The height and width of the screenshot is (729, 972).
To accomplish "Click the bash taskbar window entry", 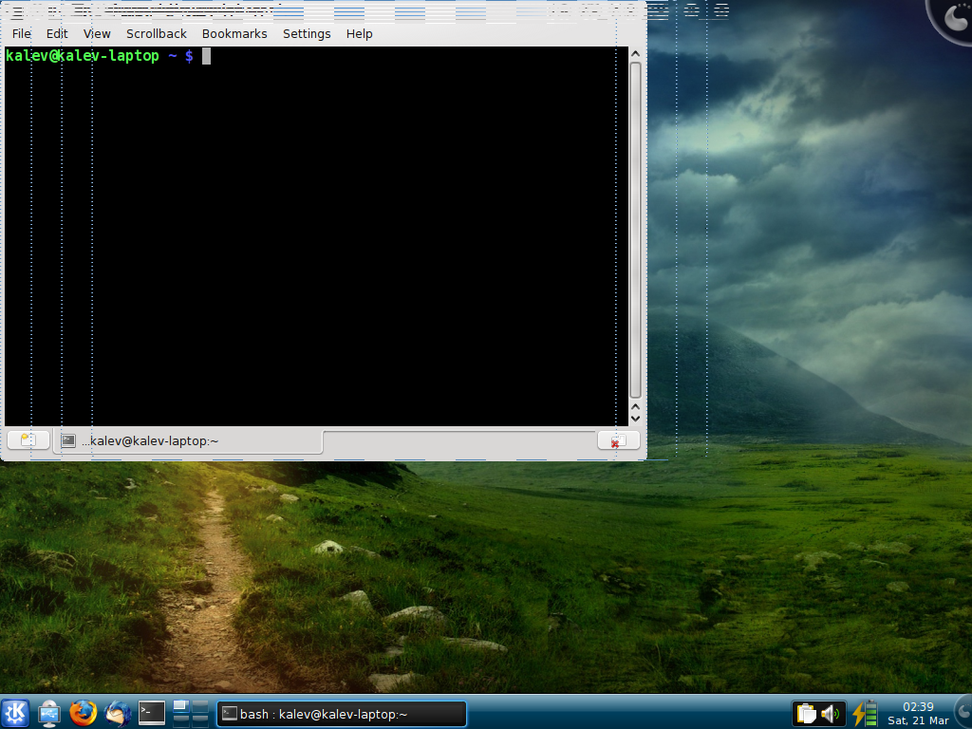I will point(342,714).
